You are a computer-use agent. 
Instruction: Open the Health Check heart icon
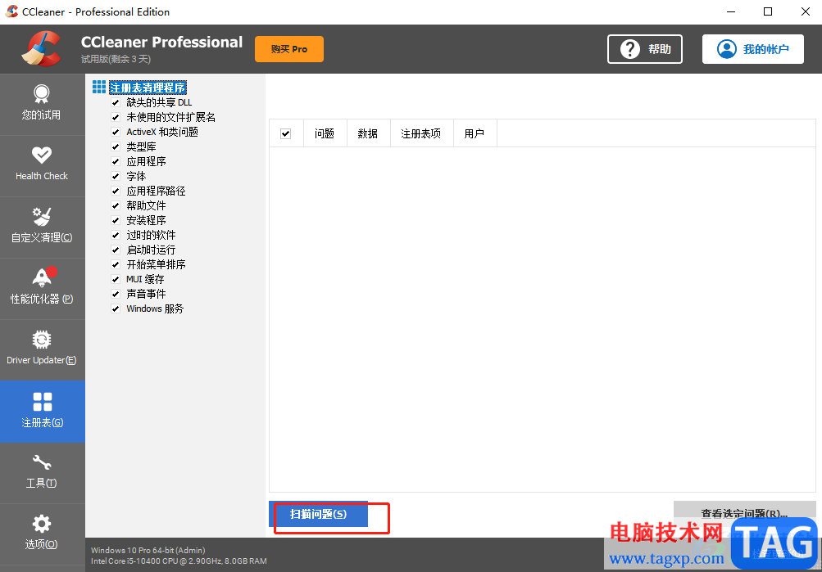click(x=42, y=155)
